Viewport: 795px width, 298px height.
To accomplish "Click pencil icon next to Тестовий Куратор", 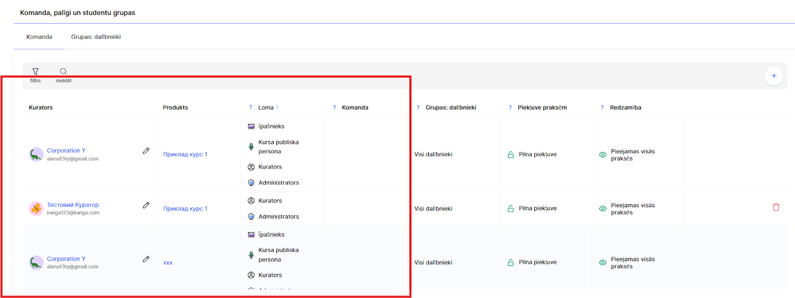I will 146,205.
